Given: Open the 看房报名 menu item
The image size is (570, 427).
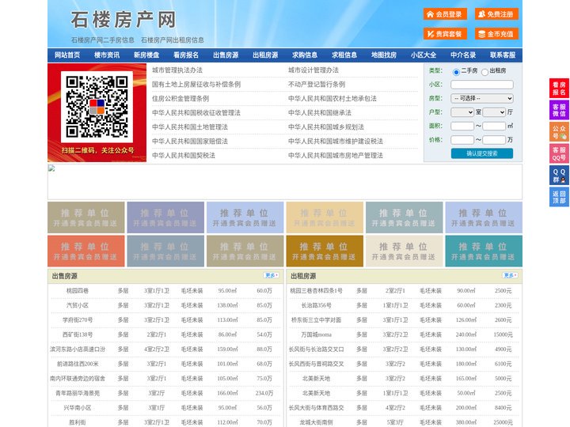Looking at the screenshot, I should 186,55.
